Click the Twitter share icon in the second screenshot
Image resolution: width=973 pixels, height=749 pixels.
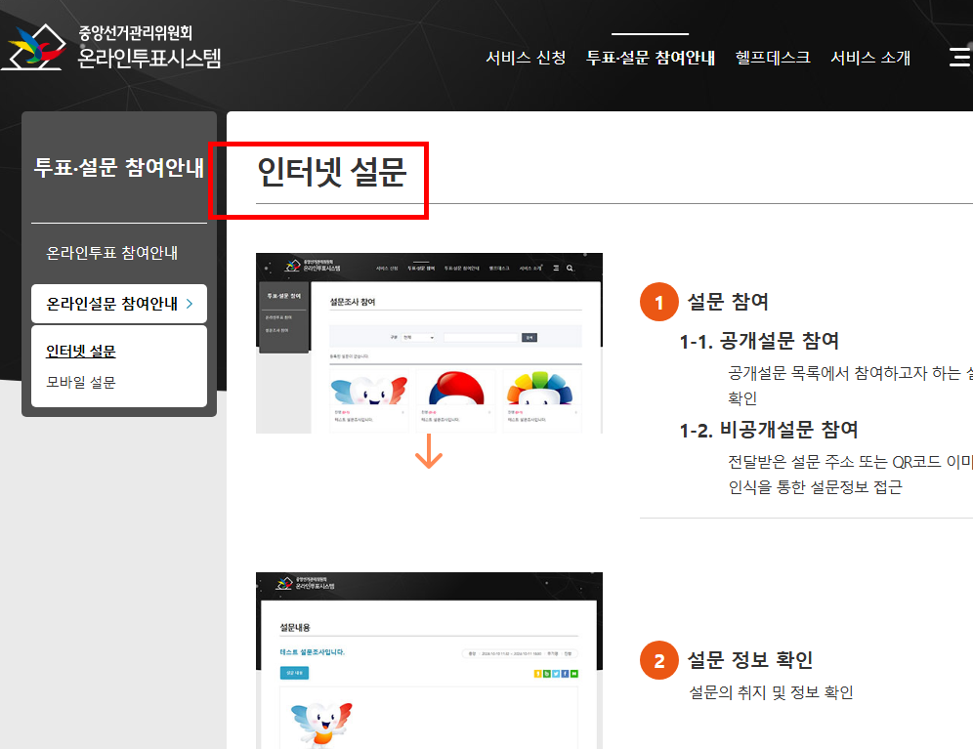[x=556, y=673]
